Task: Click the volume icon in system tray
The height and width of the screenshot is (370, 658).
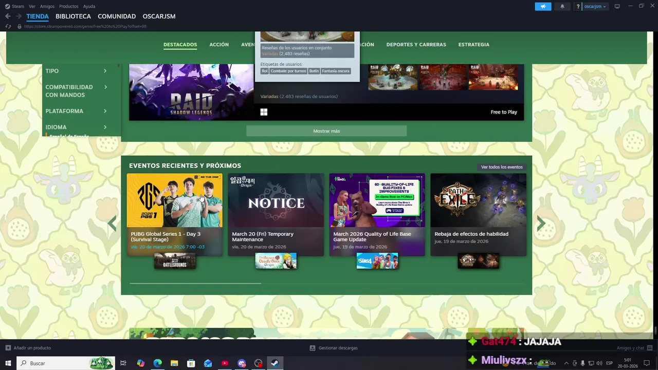Action: [599, 363]
